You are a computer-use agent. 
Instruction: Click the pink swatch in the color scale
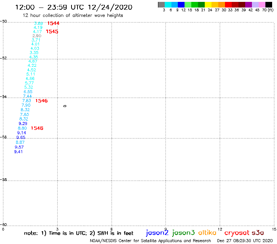point(262,5)
